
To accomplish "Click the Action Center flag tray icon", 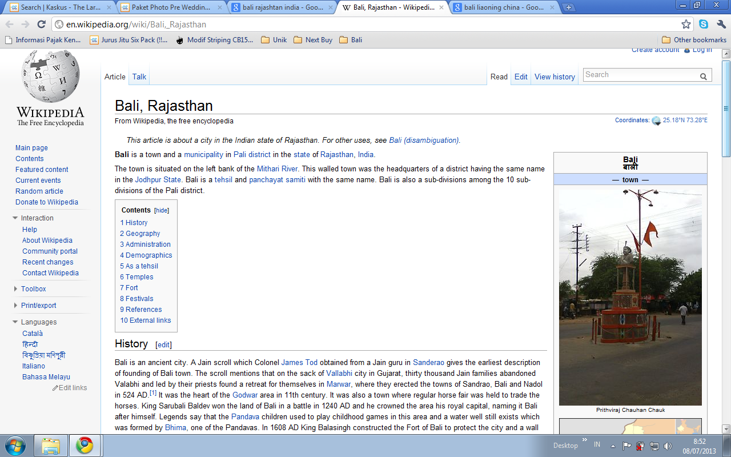I will (627, 446).
